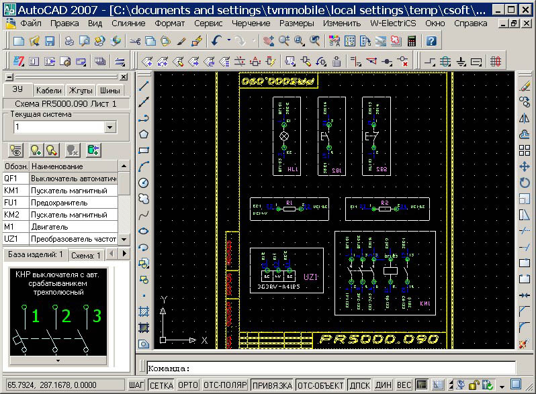The image size is (536, 394).
Task: Toggle ПРИВЯЗКА object snap
Action: point(272,385)
